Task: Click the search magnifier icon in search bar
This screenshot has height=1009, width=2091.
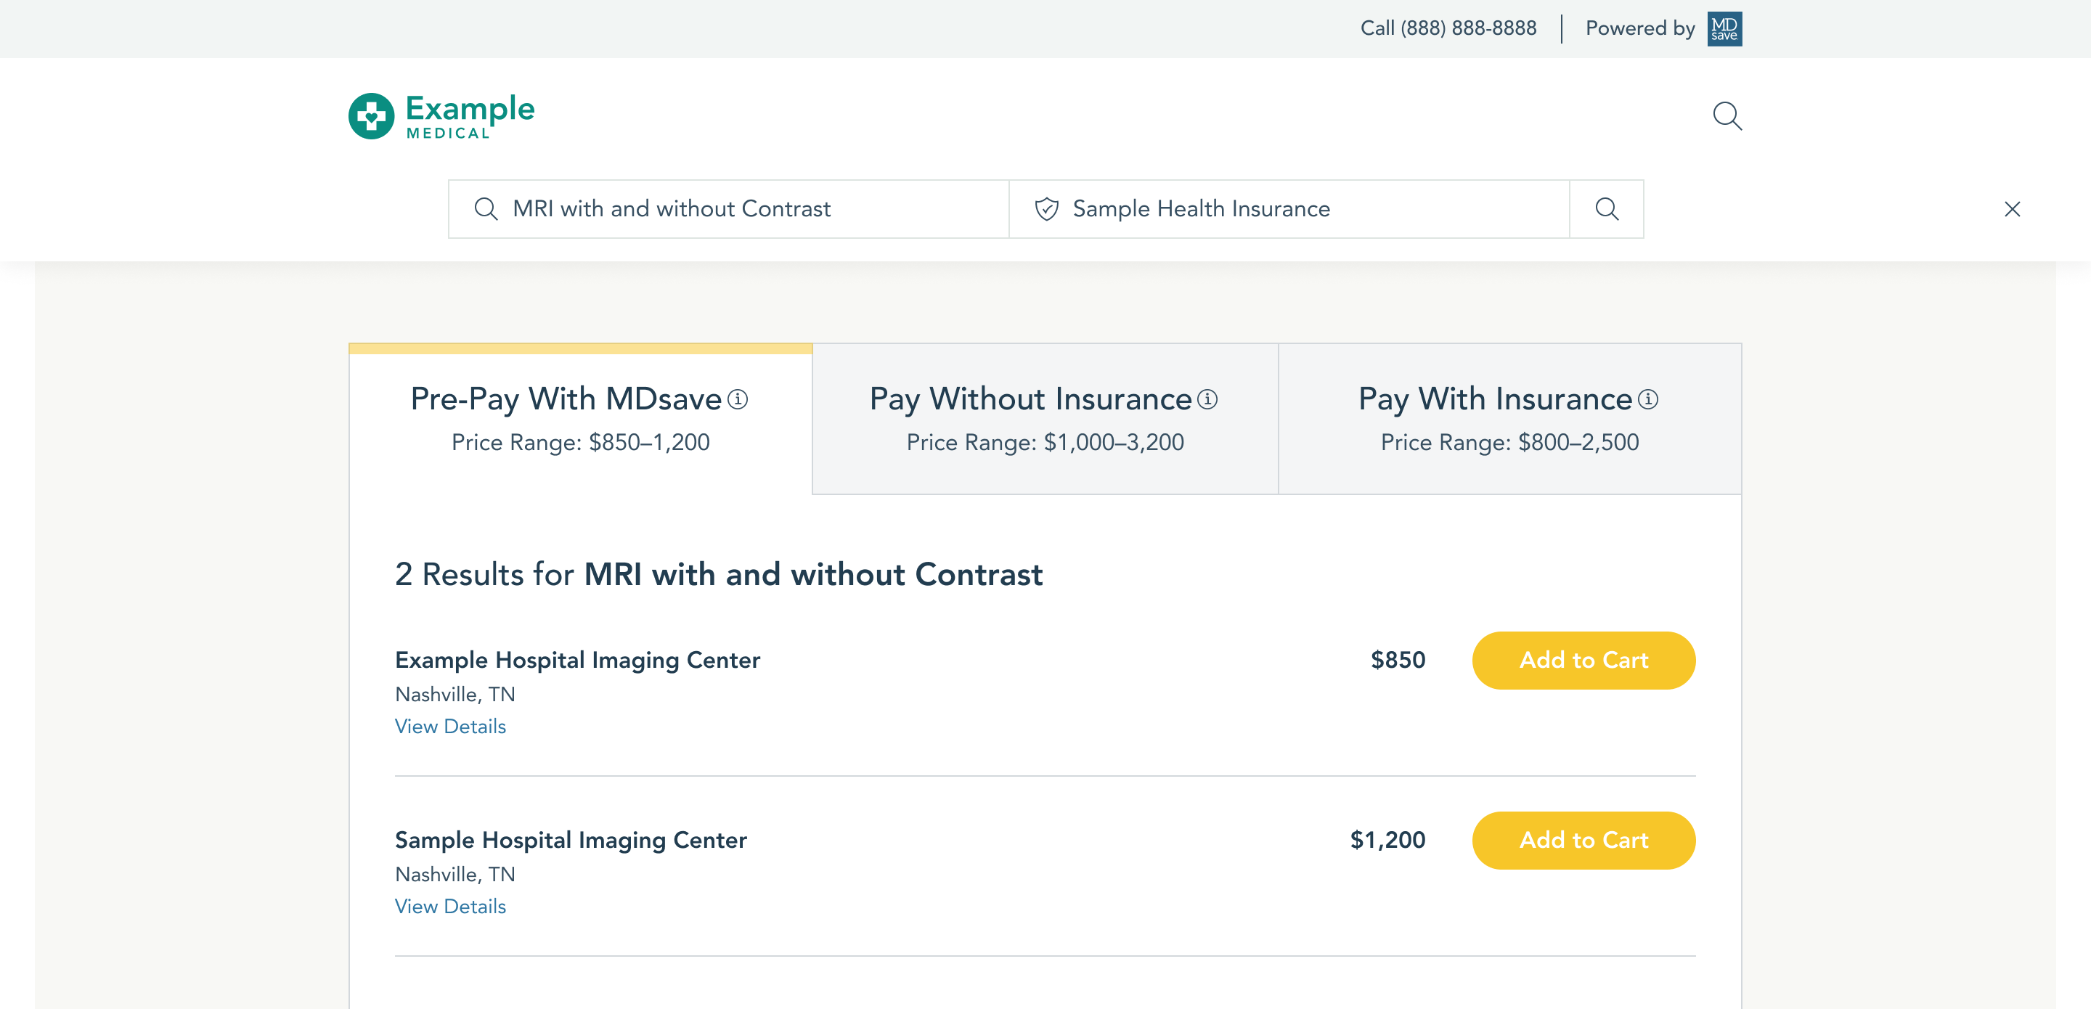Action: pyautogui.click(x=1607, y=209)
